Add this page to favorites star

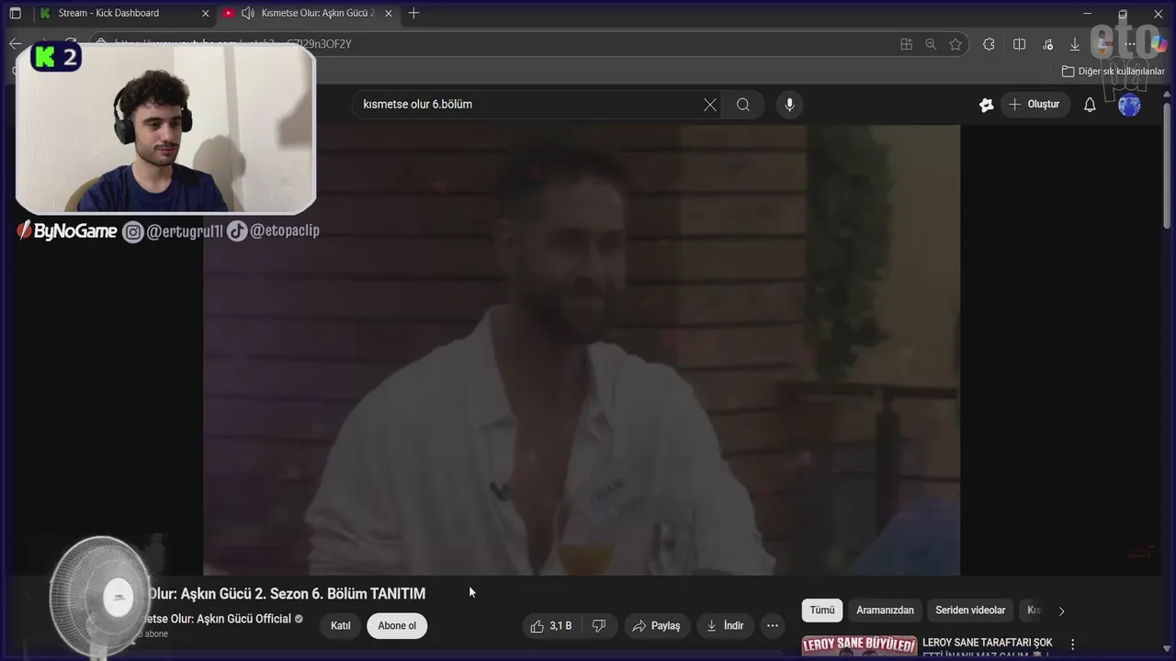click(955, 44)
